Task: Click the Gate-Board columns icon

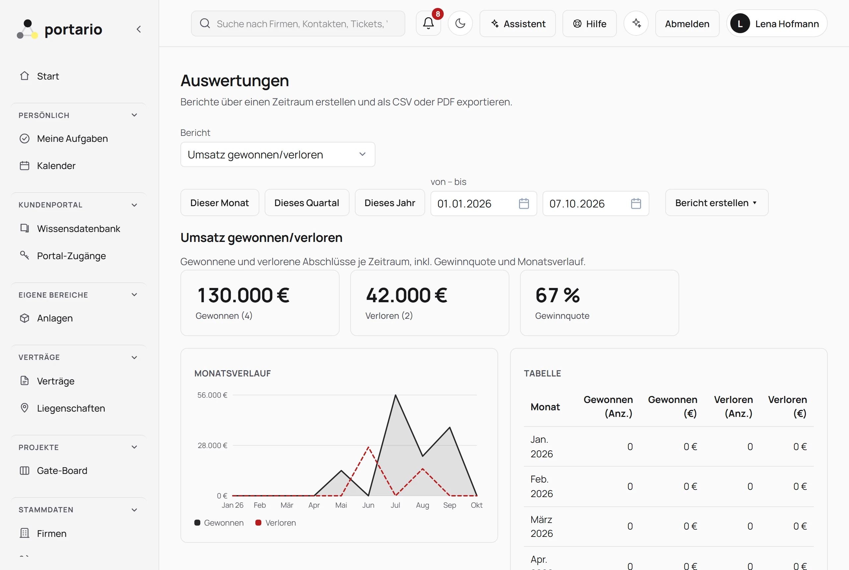Action: 24,470
